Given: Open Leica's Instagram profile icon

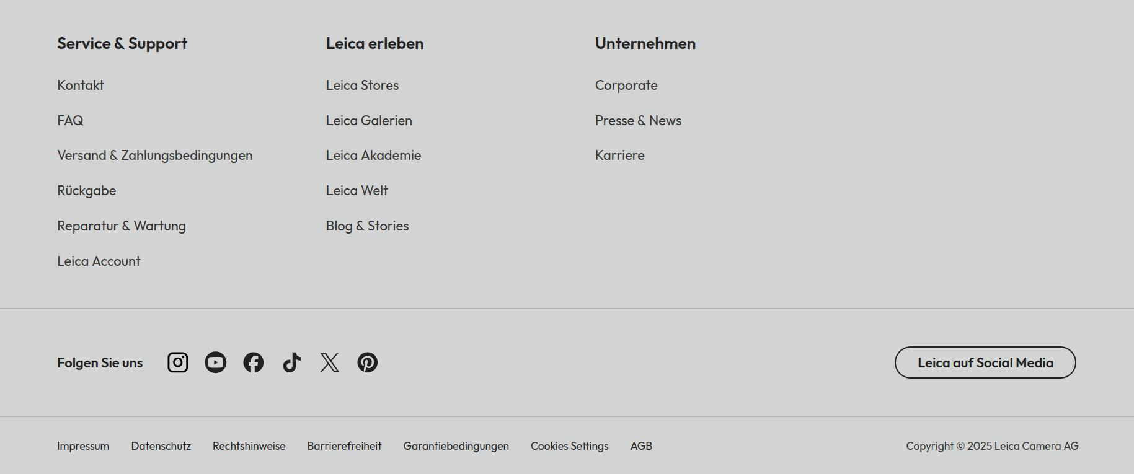Looking at the screenshot, I should pos(178,362).
